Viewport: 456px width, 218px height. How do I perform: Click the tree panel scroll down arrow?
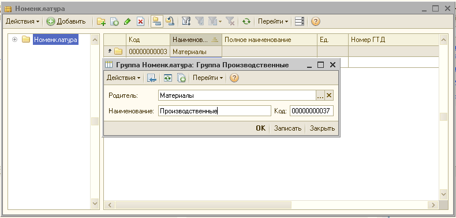[x=95, y=203]
